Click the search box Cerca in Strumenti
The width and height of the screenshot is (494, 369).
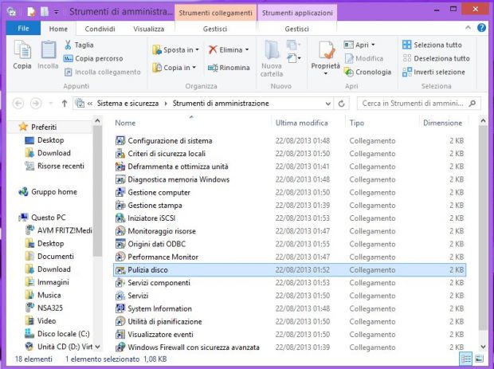[418, 104]
